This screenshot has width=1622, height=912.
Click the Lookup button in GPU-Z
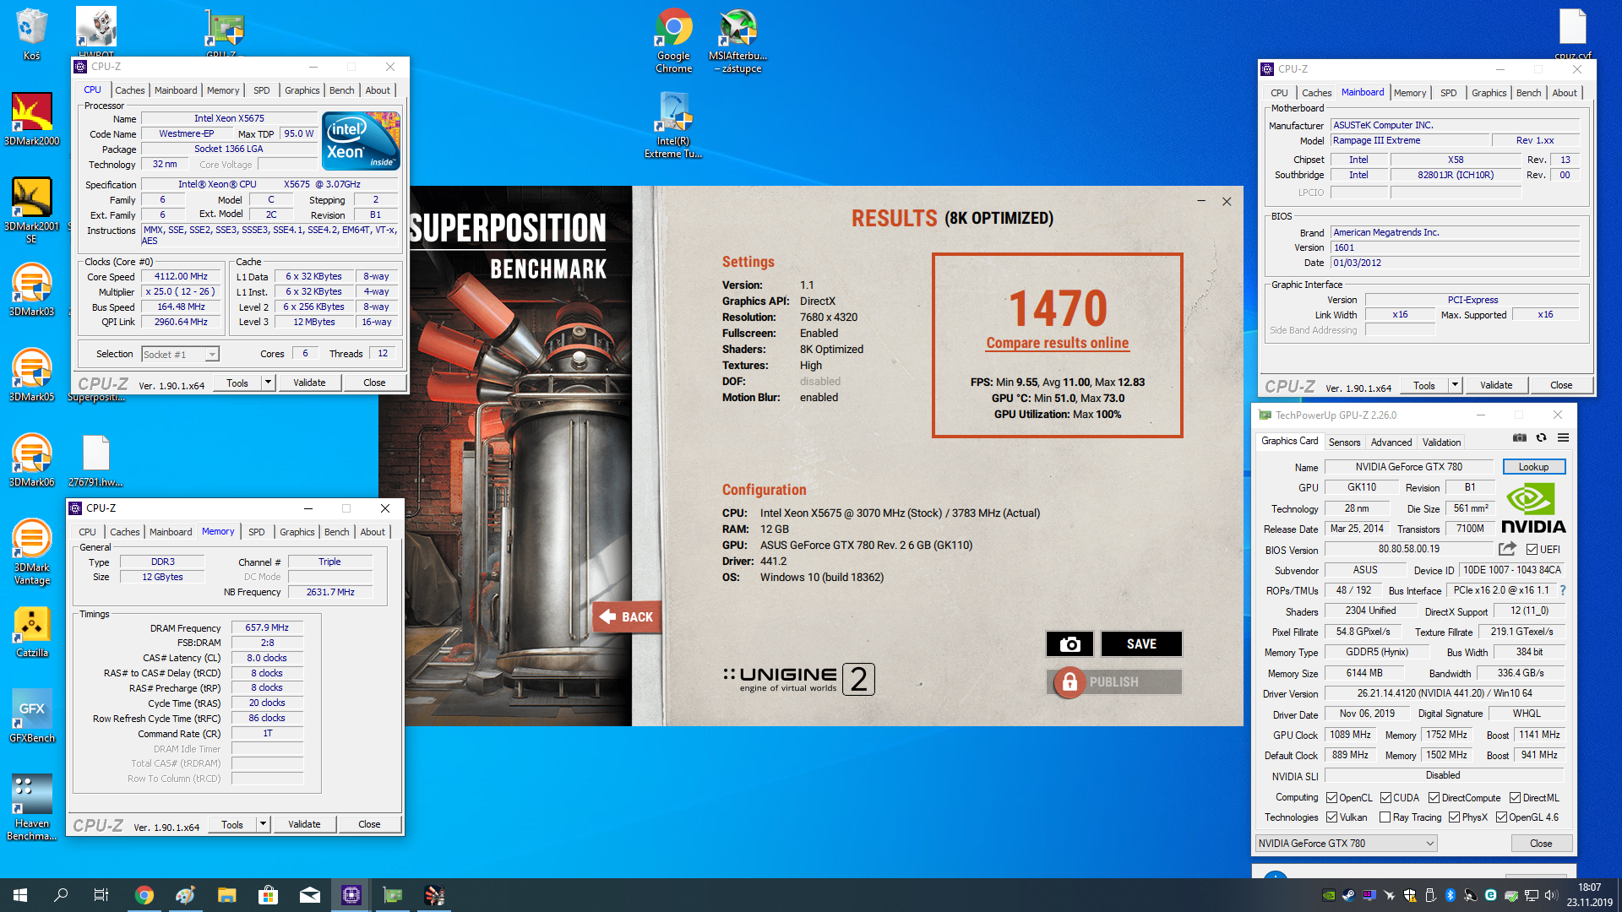pos(1533,467)
